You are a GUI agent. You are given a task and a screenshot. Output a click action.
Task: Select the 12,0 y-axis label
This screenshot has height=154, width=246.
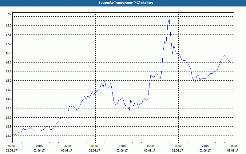coord(9,136)
